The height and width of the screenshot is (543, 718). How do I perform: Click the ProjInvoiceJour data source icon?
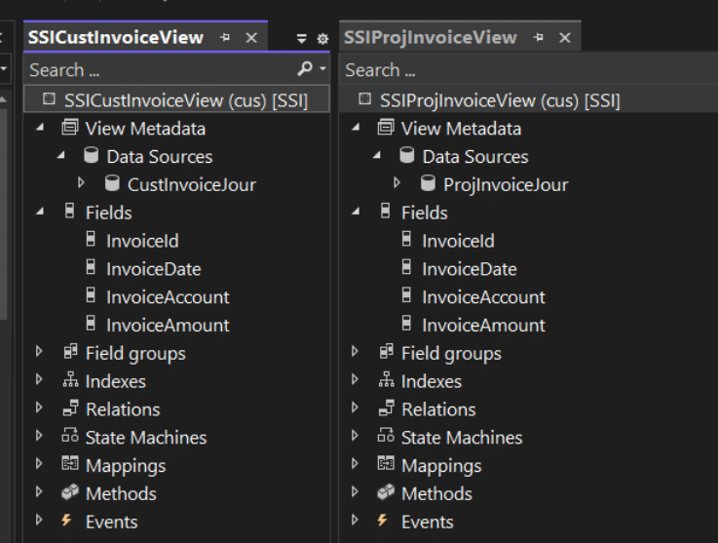pyautogui.click(x=428, y=184)
